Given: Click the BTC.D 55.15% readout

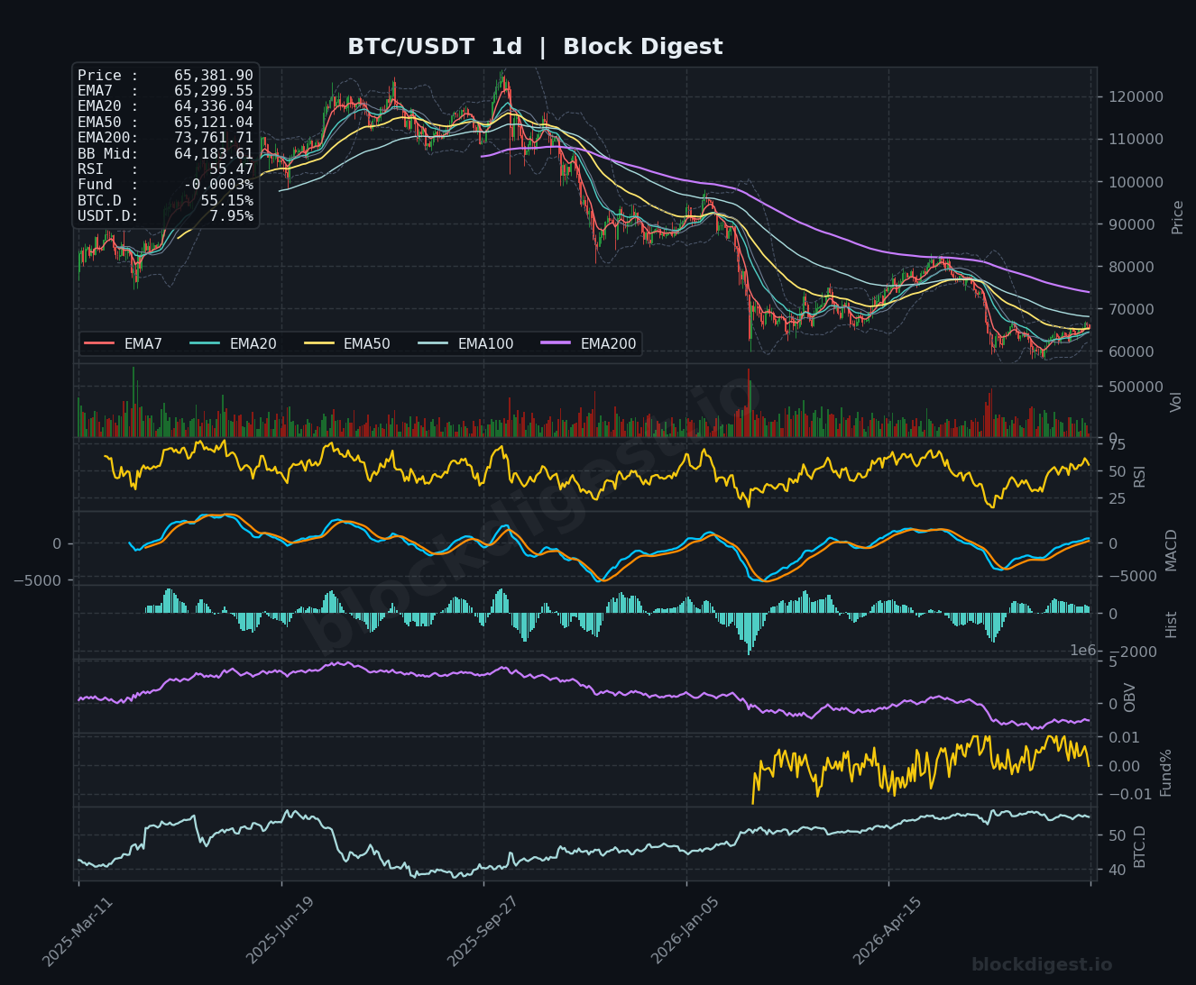Looking at the screenshot, I should [165, 200].
